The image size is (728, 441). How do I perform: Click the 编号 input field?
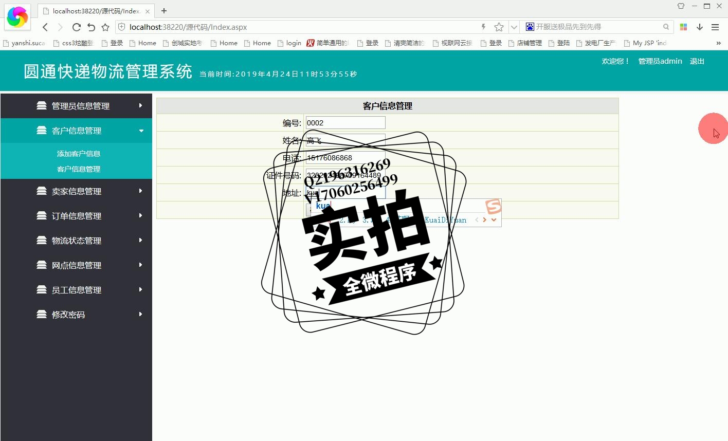pos(345,123)
